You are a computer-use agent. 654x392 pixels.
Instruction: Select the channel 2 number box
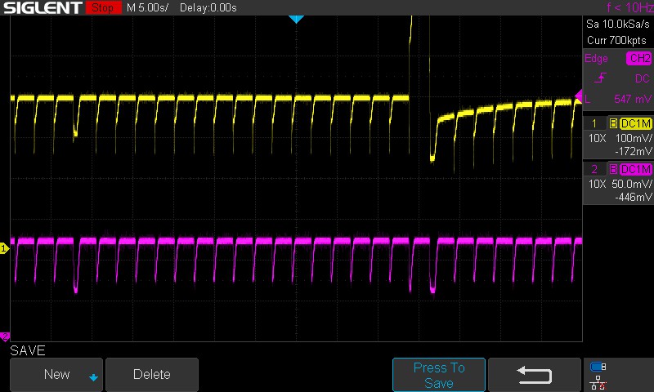[x=594, y=169]
